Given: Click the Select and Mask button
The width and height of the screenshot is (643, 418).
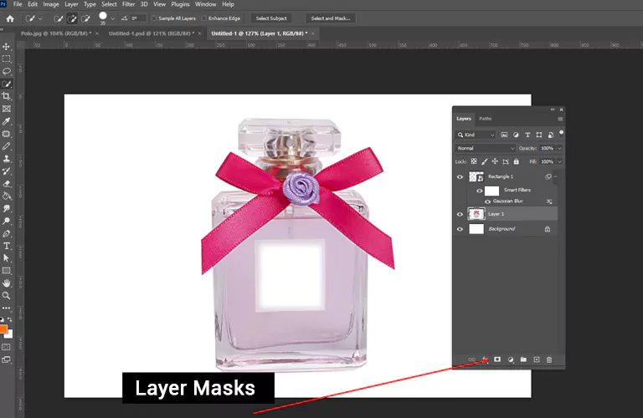Looking at the screenshot, I should [x=331, y=18].
